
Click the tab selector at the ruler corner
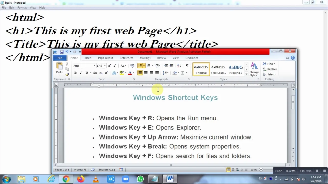pos(56,85)
